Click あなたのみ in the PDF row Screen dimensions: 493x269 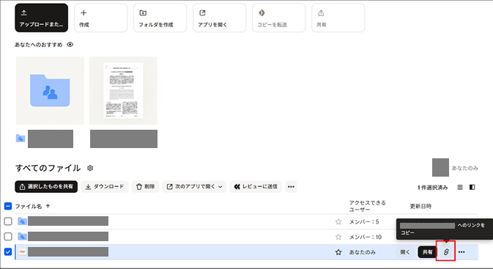[362, 252]
